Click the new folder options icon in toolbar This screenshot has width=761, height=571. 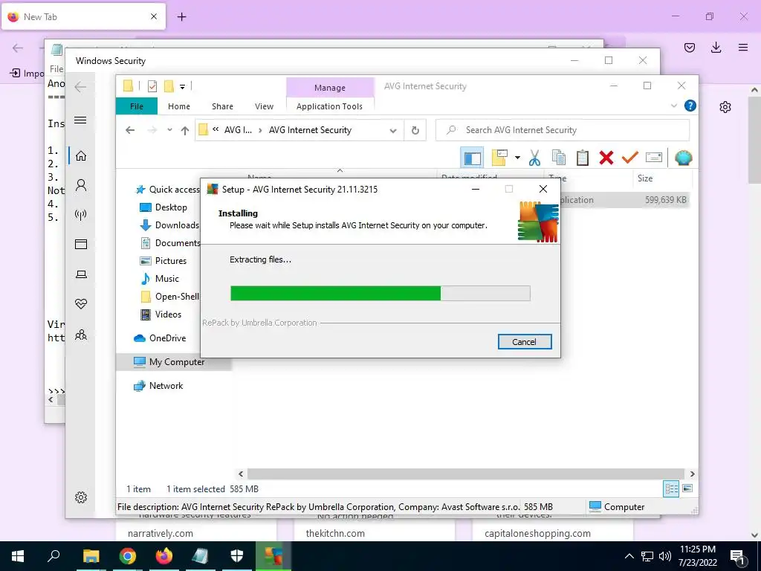point(499,158)
